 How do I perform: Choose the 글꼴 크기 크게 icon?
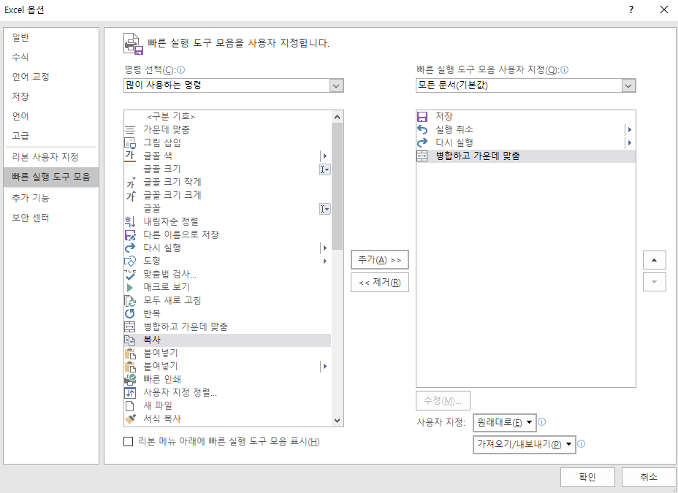(x=131, y=196)
